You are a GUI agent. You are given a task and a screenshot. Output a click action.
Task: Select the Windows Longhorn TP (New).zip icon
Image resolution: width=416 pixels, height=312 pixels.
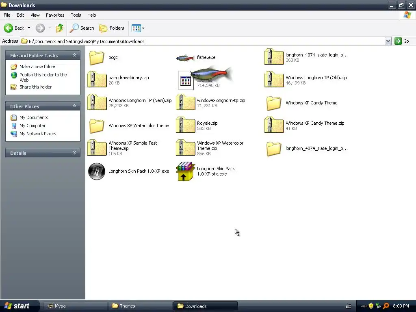(97, 102)
